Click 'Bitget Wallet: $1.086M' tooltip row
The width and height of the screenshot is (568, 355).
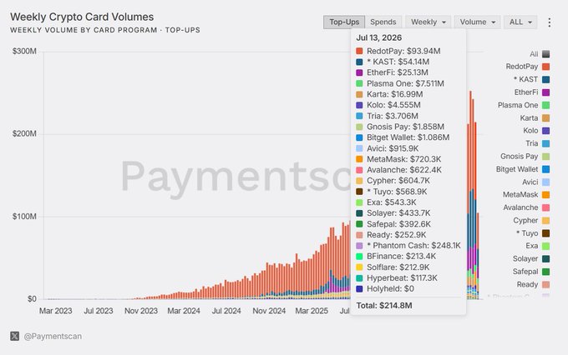(403, 137)
